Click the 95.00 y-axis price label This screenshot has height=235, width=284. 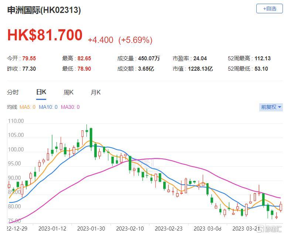14,164
